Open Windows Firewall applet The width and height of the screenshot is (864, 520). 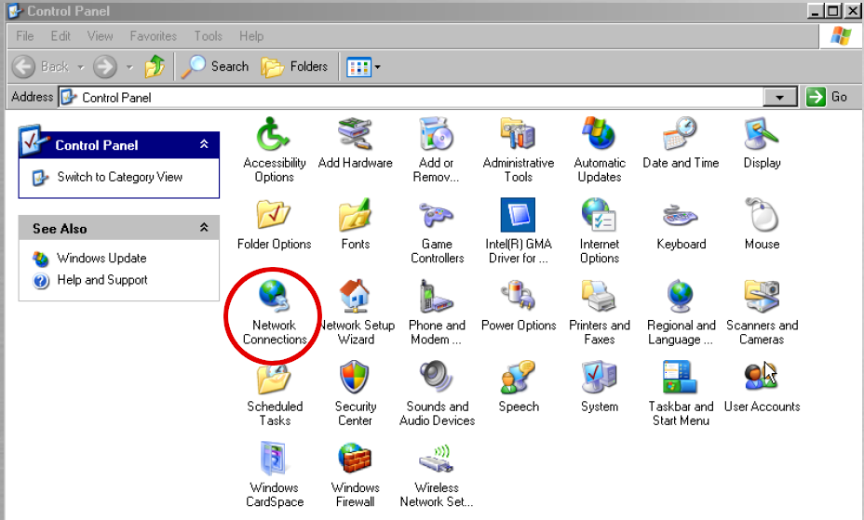(355, 460)
